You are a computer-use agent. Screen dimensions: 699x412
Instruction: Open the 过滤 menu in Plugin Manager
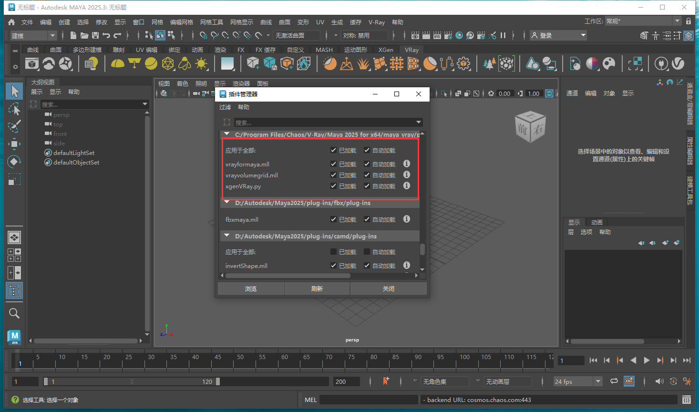coord(225,107)
